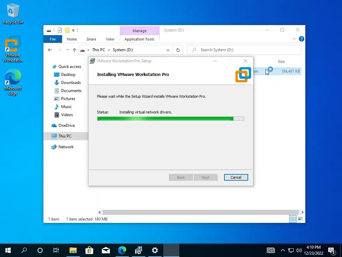
Task: Open the Application Tools ribbon tab
Action: (x=139, y=39)
